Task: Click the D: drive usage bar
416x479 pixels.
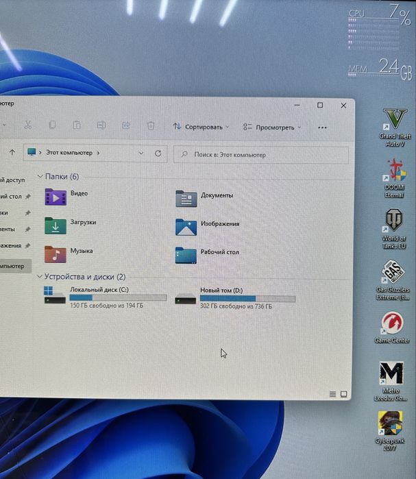Action: pos(247,299)
